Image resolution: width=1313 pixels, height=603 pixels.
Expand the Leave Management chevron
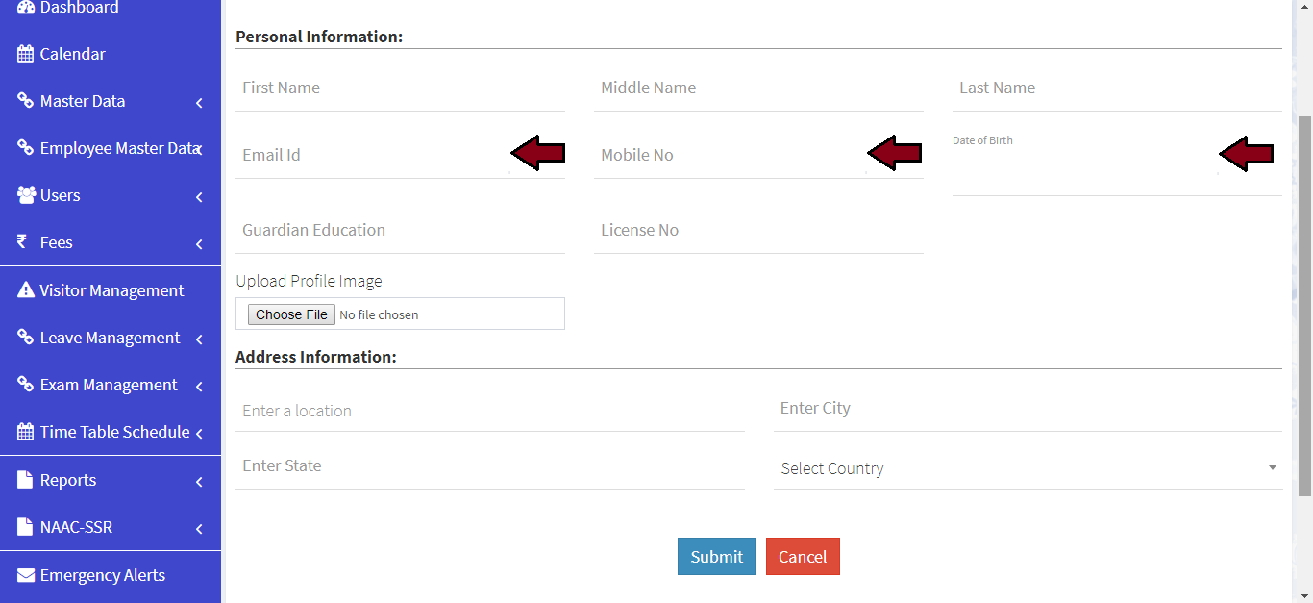[x=199, y=339]
